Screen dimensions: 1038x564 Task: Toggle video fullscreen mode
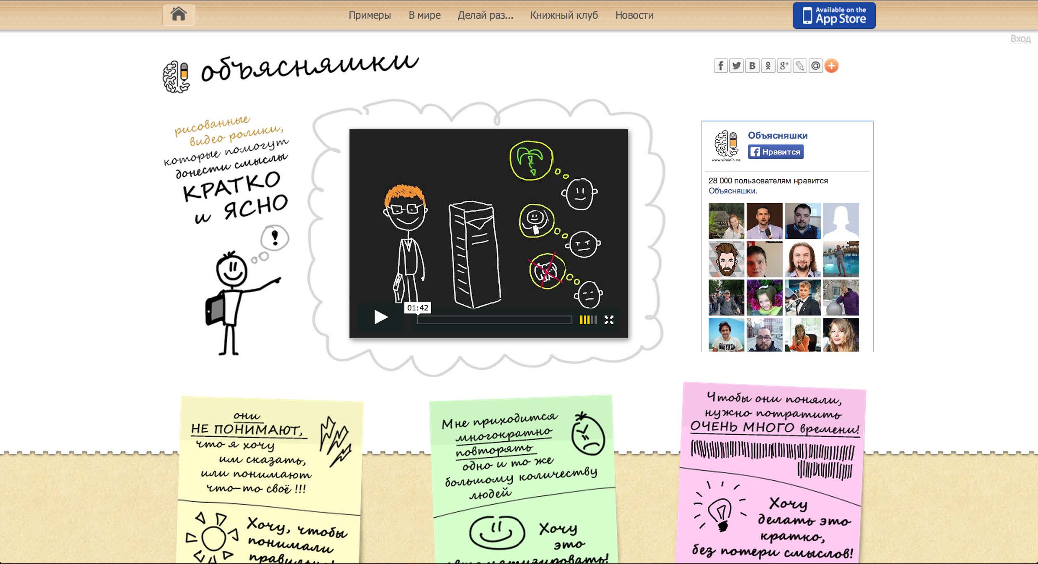[609, 320]
